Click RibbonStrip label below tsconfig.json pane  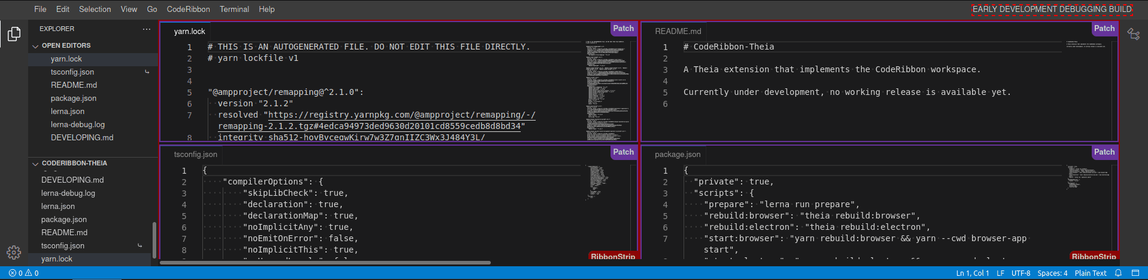click(x=613, y=256)
